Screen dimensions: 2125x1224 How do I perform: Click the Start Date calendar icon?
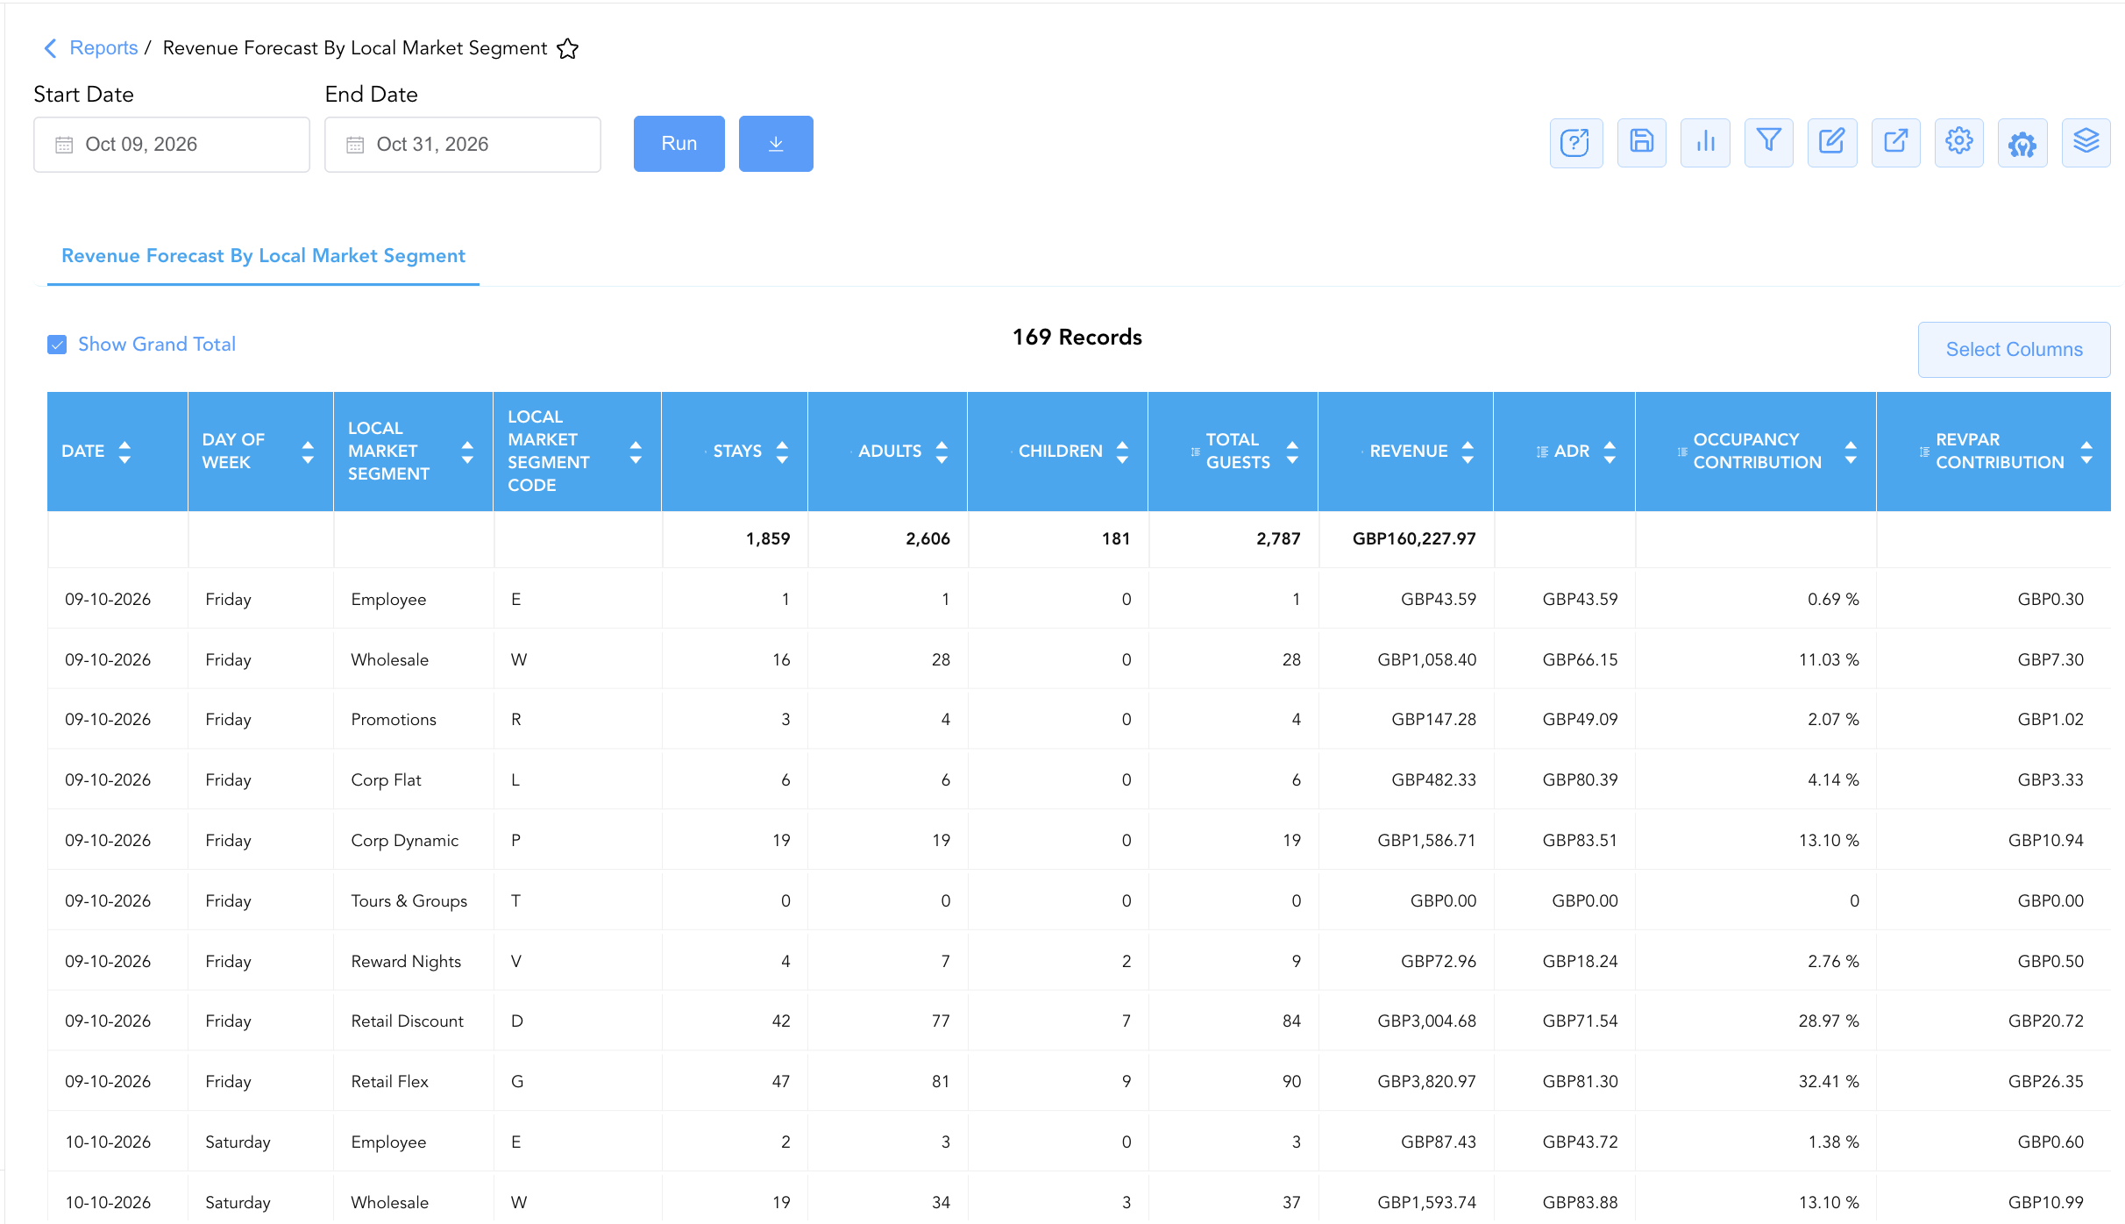(x=64, y=145)
